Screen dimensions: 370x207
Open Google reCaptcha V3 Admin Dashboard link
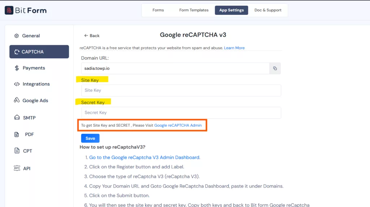[x=145, y=157]
